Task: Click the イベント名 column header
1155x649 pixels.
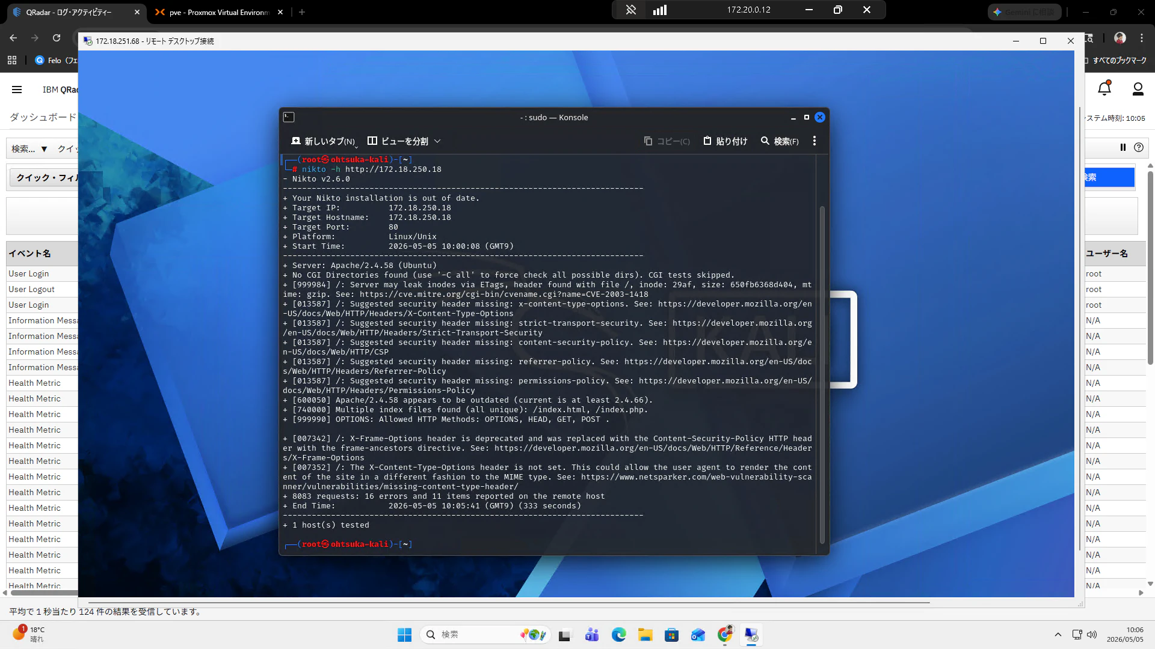Action: (42, 254)
